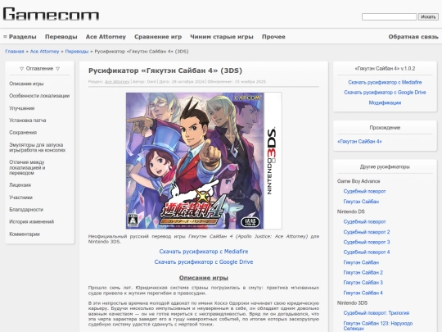Click the Искать search button
Image resolution: width=442 pixels, height=332 pixels.
click(428, 17)
